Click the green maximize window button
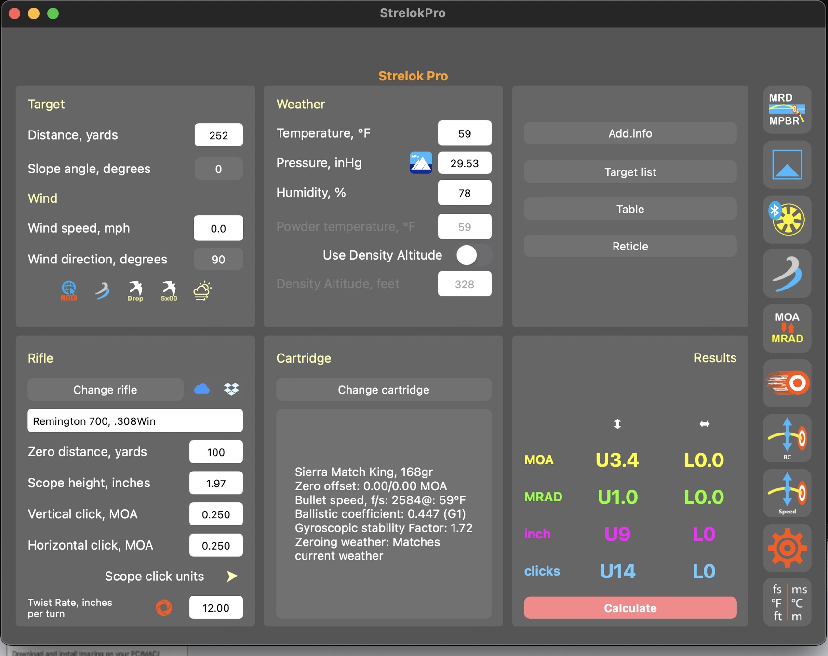 point(53,13)
